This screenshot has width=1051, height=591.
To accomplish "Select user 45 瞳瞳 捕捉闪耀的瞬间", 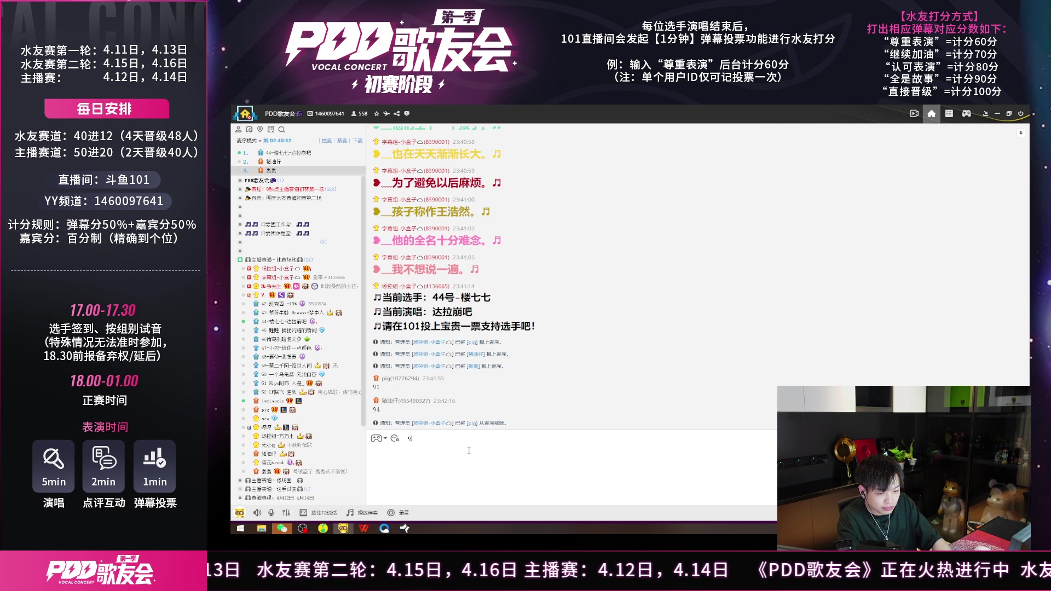I will [289, 330].
